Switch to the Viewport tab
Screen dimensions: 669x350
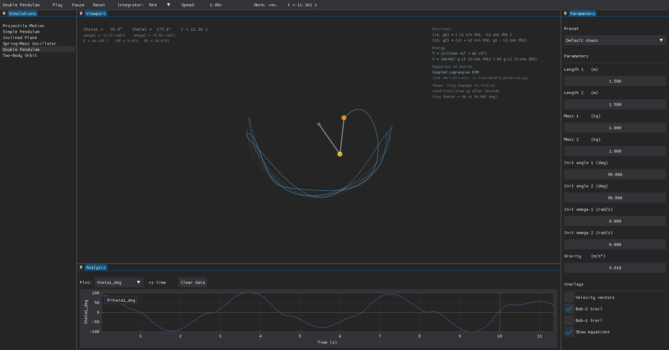(x=96, y=14)
